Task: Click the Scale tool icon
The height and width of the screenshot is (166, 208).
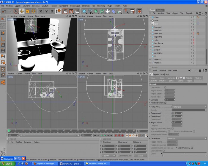Action: (x=28, y=11)
